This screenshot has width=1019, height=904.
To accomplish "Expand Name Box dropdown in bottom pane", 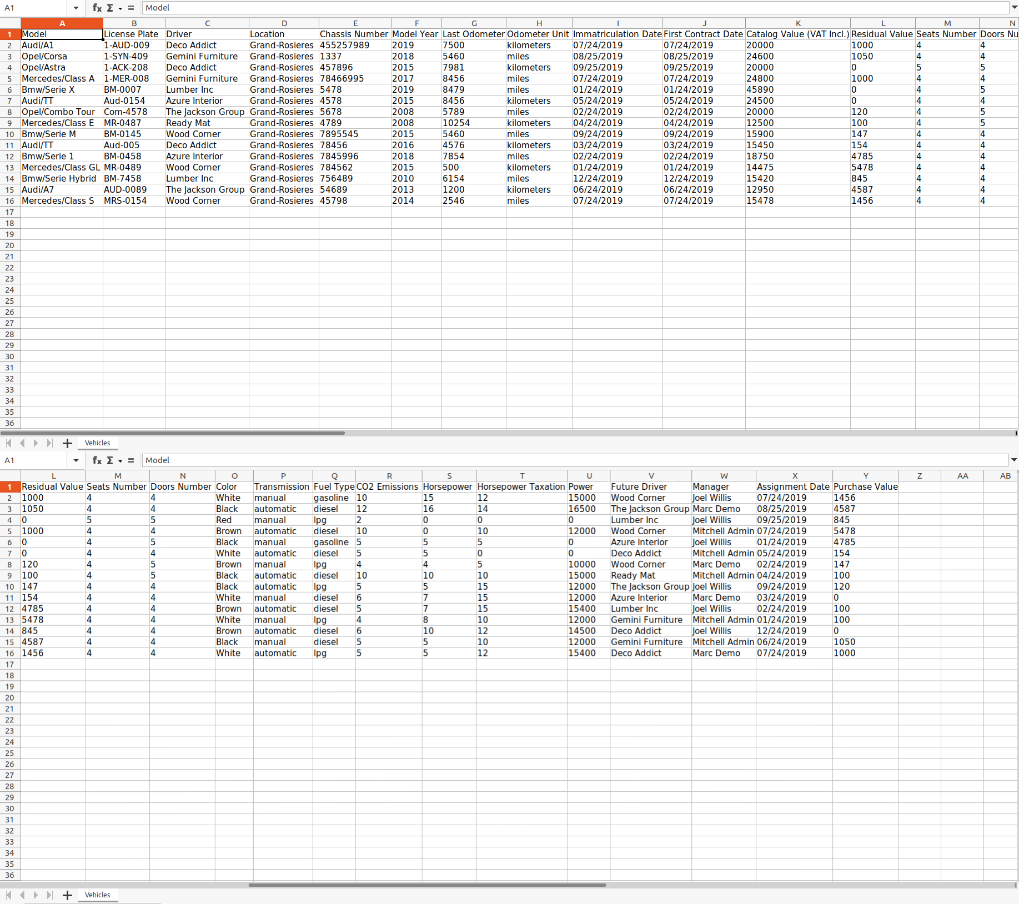I will click(76, 460).
